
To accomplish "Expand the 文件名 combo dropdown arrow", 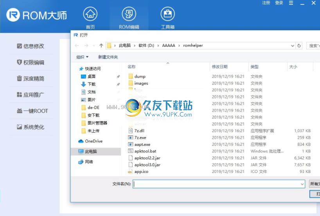I will [302, 184].
